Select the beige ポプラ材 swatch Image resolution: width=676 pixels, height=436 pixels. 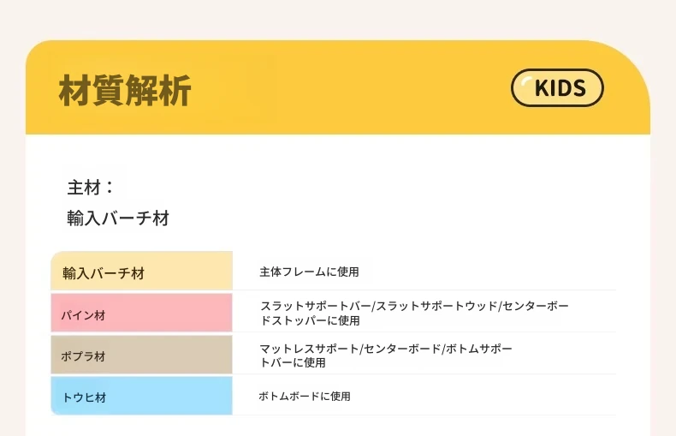coord(141,355)
